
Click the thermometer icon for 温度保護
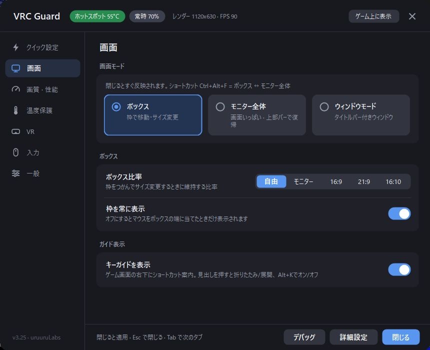[15, 110]
